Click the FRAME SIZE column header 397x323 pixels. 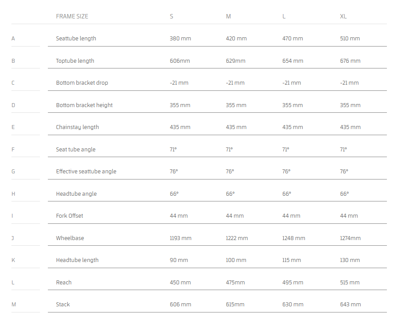[x=72, y=16]
